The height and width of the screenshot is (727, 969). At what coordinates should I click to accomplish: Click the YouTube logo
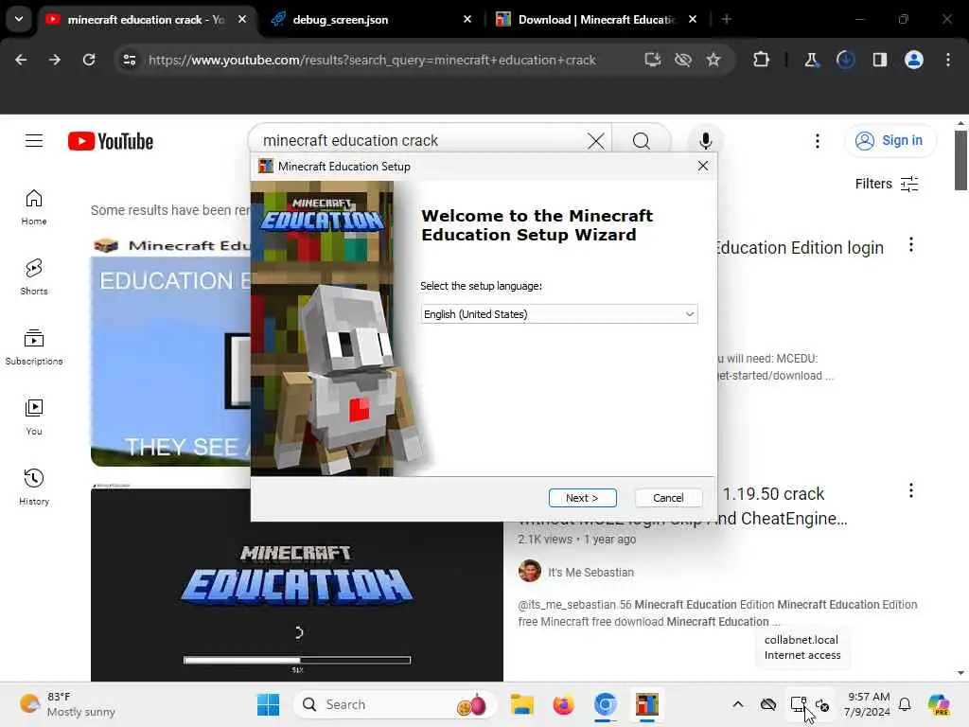111,141
